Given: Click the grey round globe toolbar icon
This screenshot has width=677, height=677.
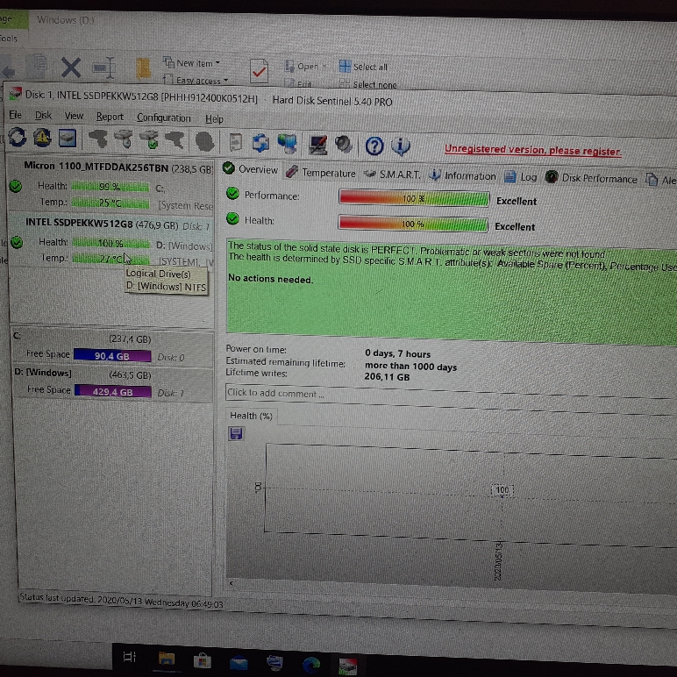Looking at the screenshot, I should pos(204,141).
